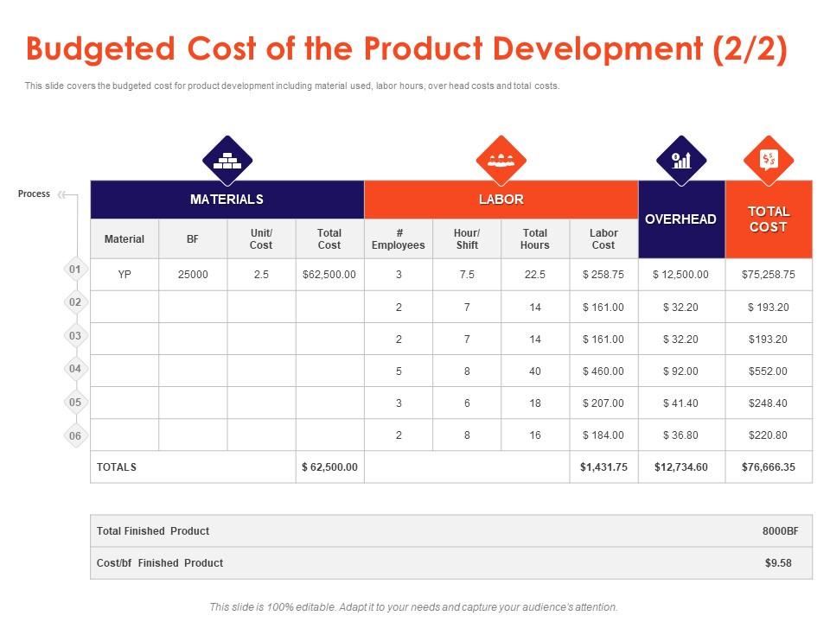Click the $ 193.20 total in row 02
Image resolution: width=830 pixels, height=622 pixels.
[x=769, y=308]
